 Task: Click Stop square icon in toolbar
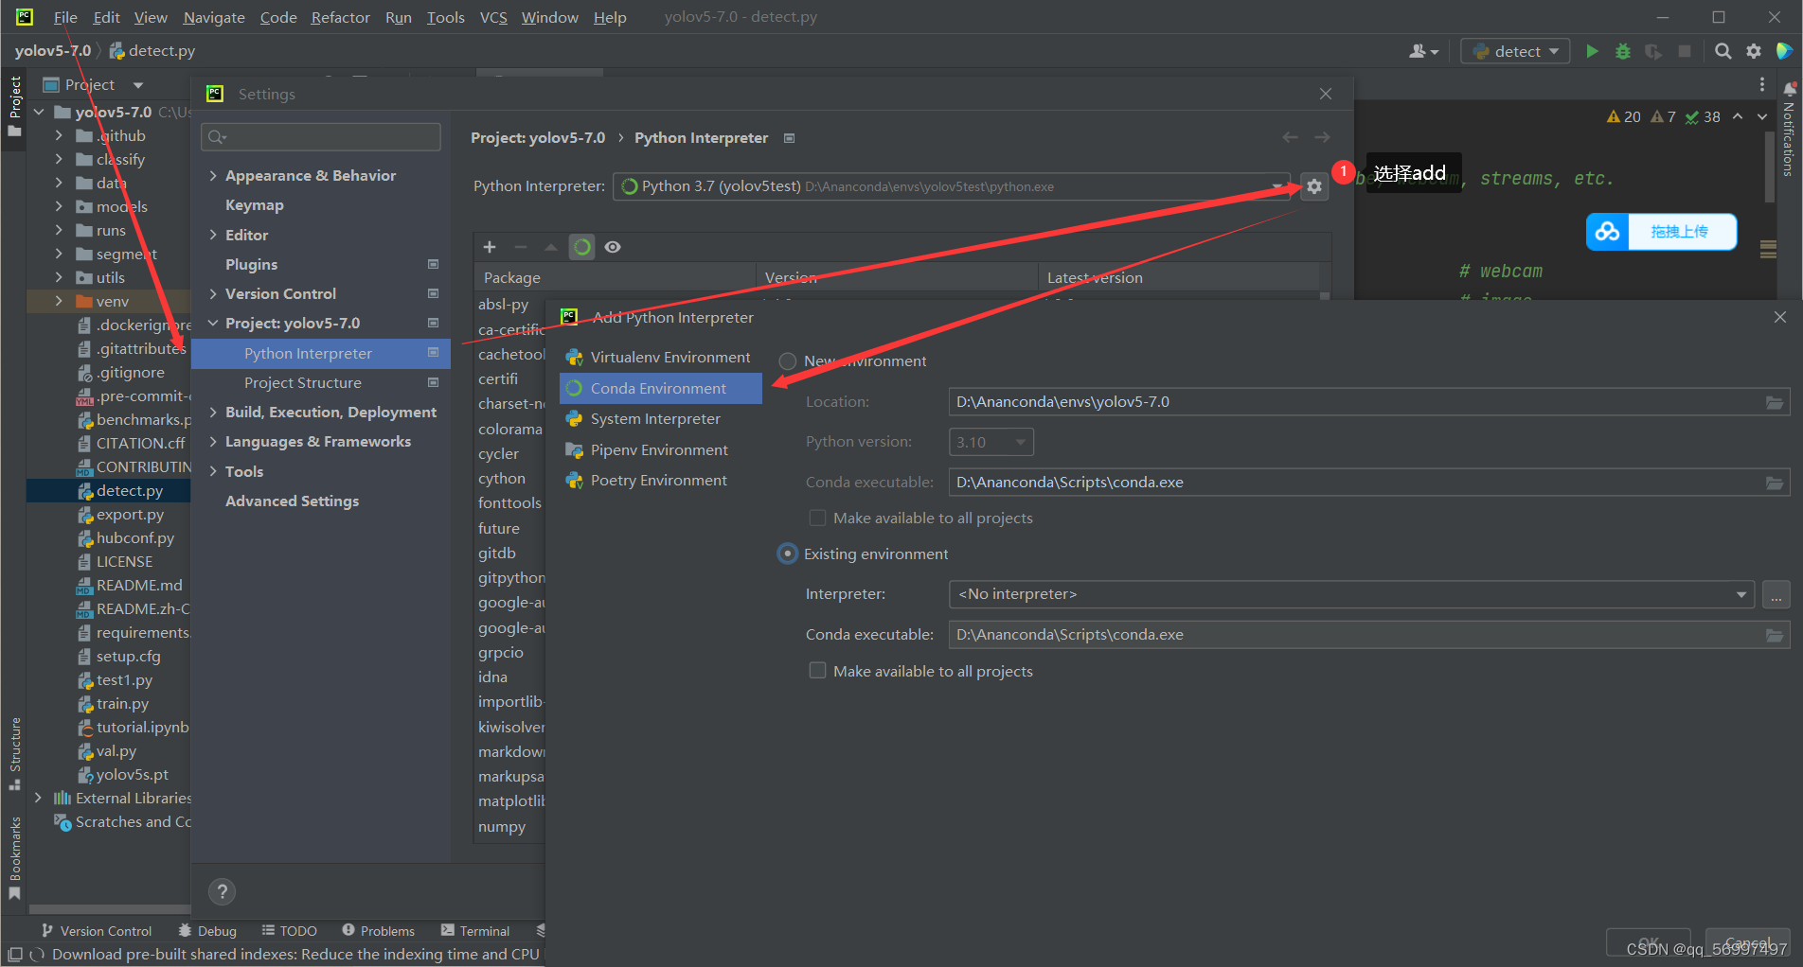1684,51
